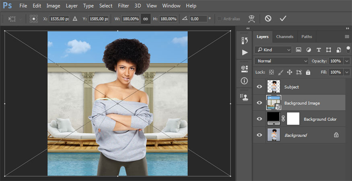Open the Actions panel play icon

[244, 52]
